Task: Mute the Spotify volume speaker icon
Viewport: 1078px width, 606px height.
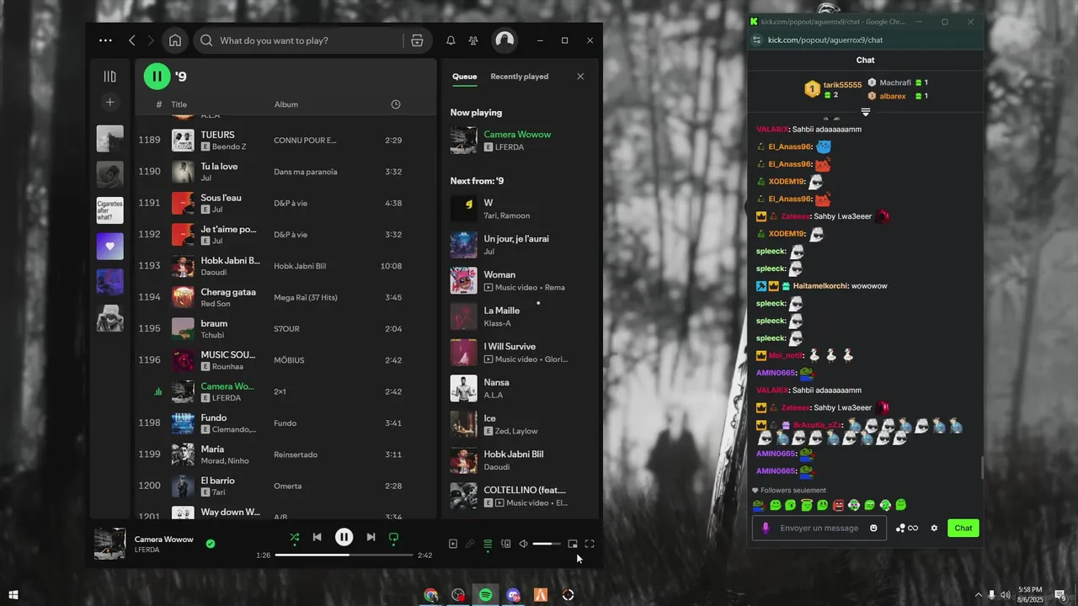Action: (523, 544)
